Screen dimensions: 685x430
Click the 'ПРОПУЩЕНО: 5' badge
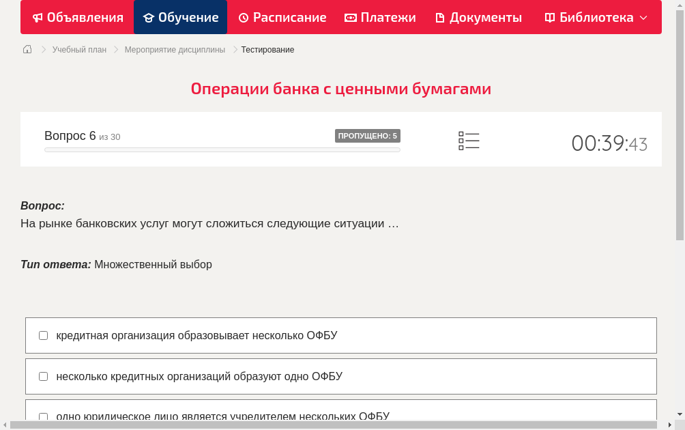pos(367,135)
